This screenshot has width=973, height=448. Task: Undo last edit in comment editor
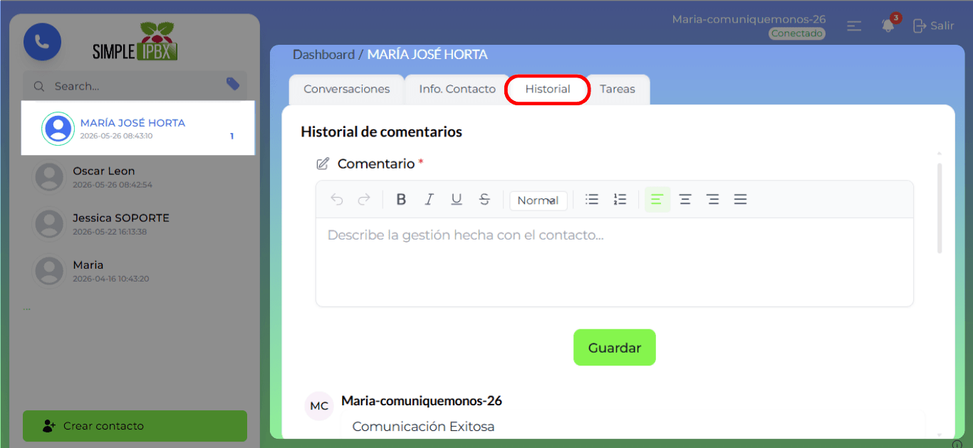click(337, 200)
